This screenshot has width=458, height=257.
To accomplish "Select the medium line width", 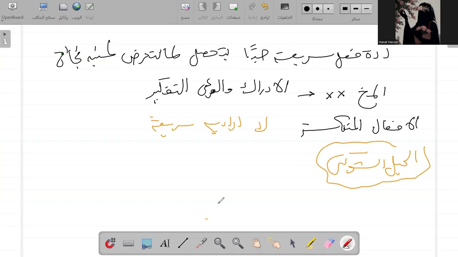I will pyautogui.click(x=356, y=9).
